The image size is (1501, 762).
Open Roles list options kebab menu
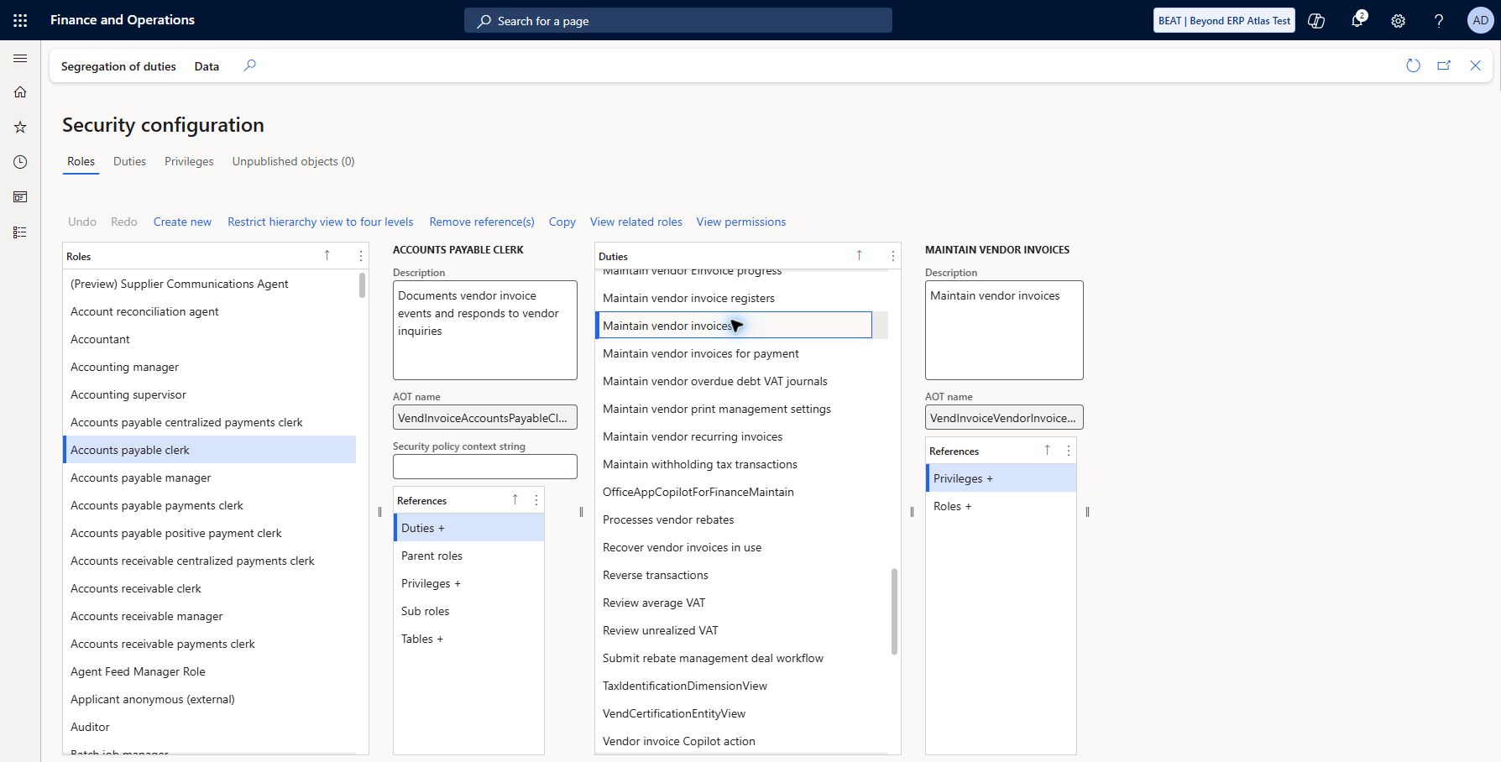click(x=361, y=256)
